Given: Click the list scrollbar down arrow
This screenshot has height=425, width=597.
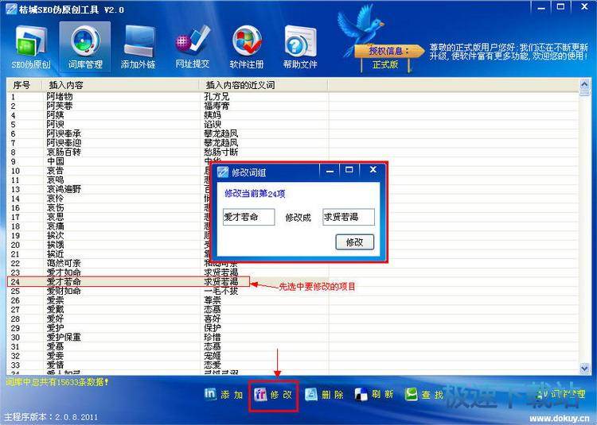Looking at the screenshot, I should tap(584, 367).
